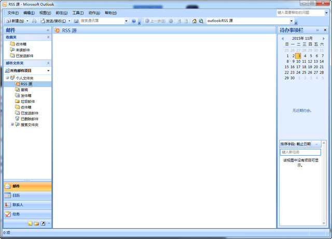Close the To-Do Bar
The width and height of the screenshot is (332, 239).
point(325,30)
